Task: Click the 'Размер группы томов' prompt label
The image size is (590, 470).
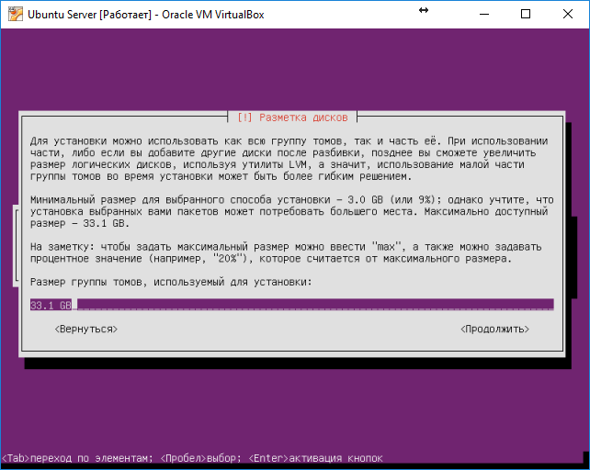Action: pyautogui.click(x=171, y=282)
